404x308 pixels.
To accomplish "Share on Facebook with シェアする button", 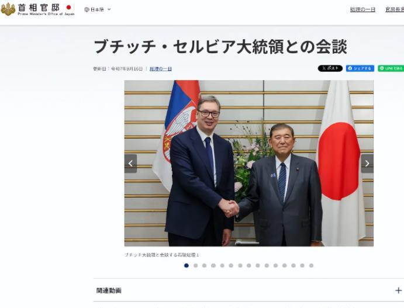I will pyautogui.click(x=360, y=68).
